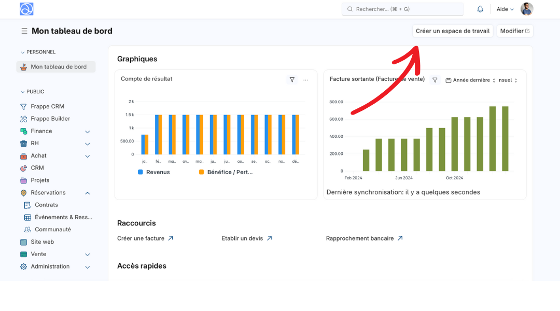The width and height of the screenshot is (560, 311).
Task: Click the Créer un espace de travail button
Action: [452, 31]
